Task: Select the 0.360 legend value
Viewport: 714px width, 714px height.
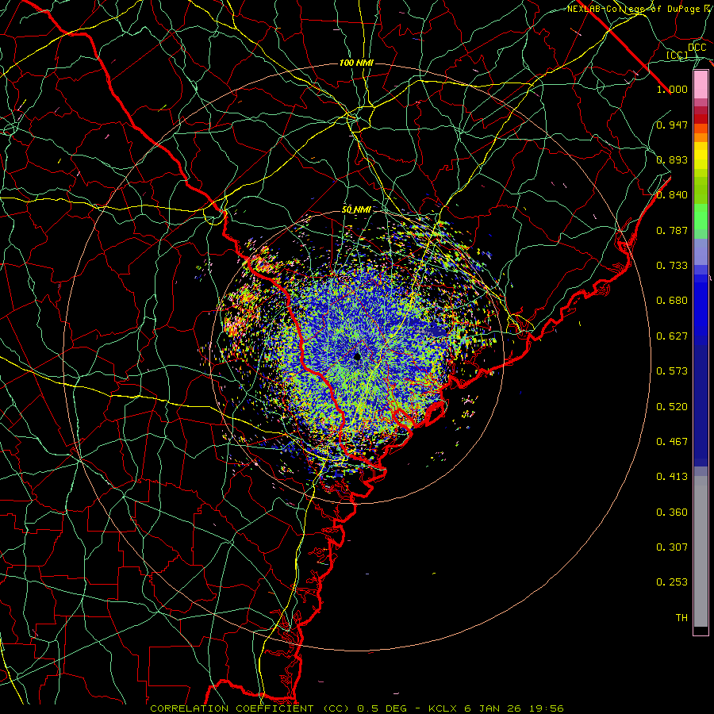Action: pos(672,512)
